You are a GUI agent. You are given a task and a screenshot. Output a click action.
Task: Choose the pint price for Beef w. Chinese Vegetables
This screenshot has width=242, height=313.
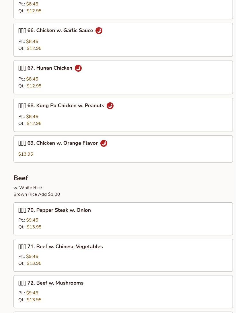tap(32, 257)
